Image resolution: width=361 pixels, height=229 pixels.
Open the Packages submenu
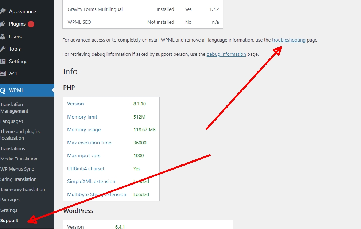tap(10, 199)
